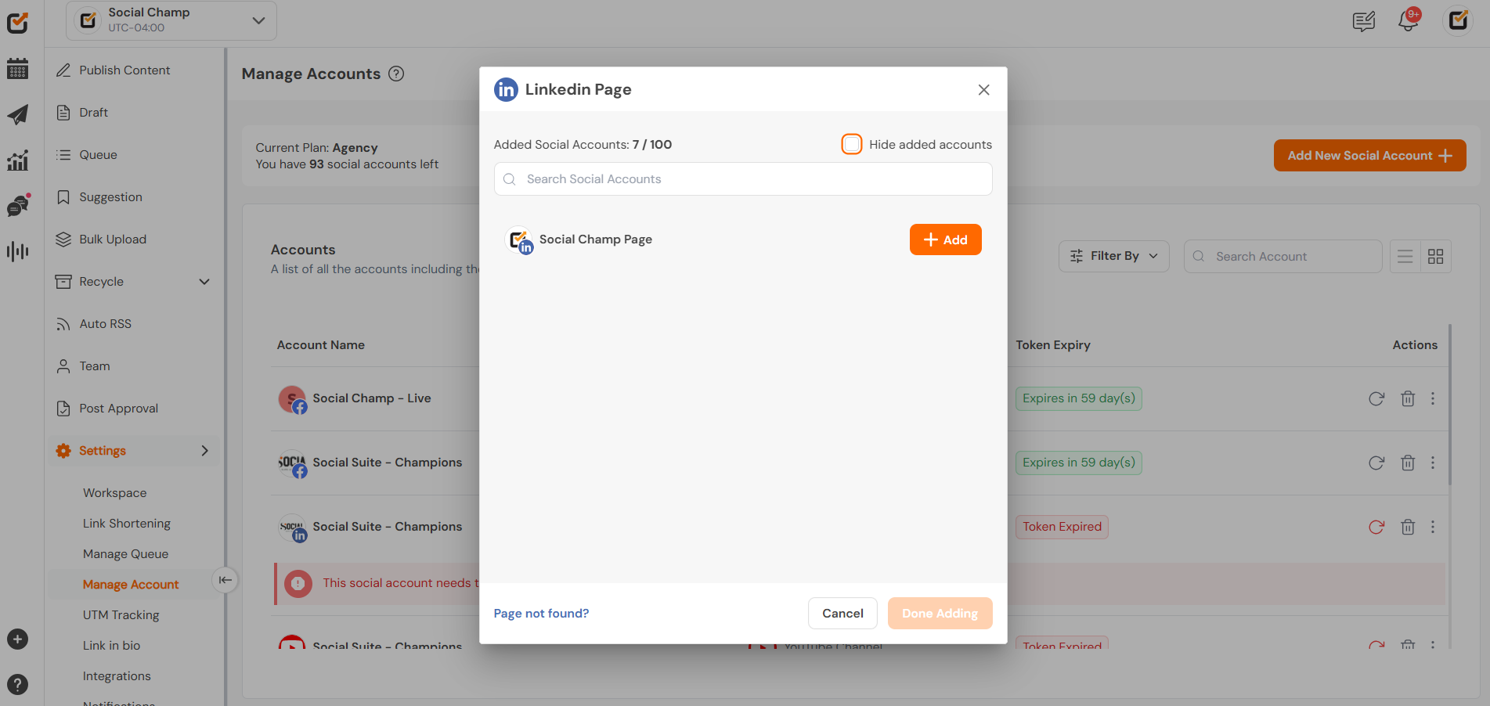1490x706 pixels.
Task: Add the Social Champ Page account
Action: tap(945, 240)
